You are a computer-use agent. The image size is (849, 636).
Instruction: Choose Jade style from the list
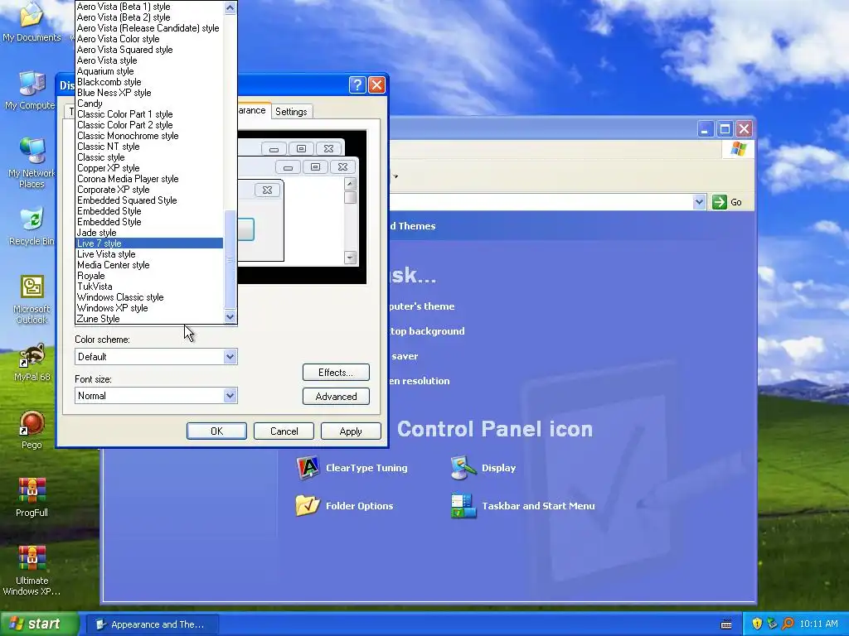coord(149,233)
